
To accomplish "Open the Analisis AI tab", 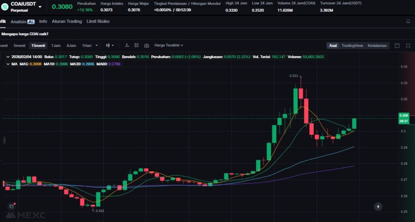I will click(x=22, y=21).
